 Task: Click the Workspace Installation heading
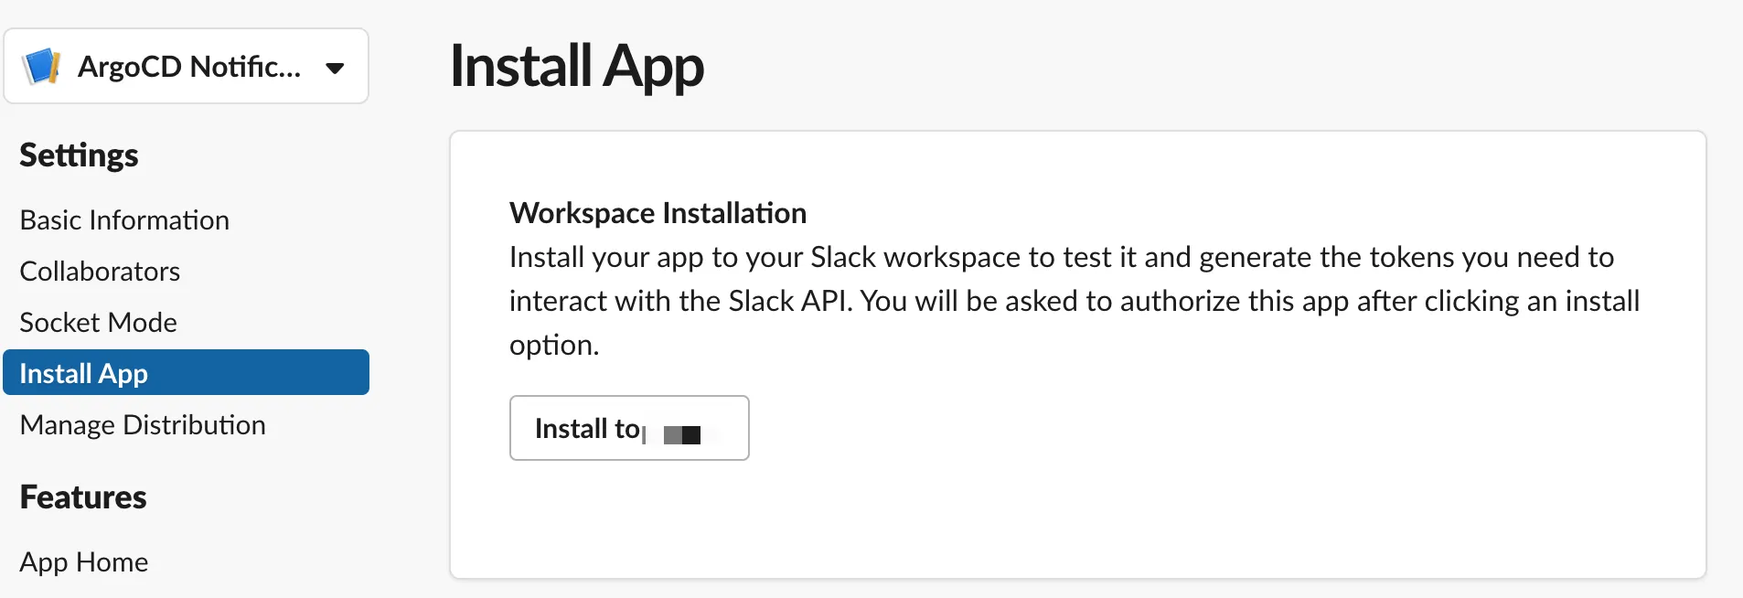pyautogui.click(x=658, y=213)
